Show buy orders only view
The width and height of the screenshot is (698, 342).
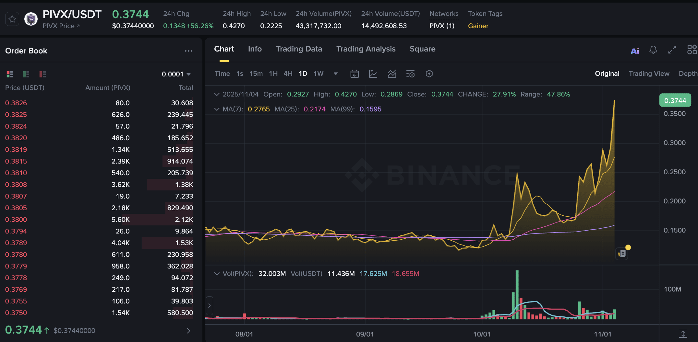[26, 74]
